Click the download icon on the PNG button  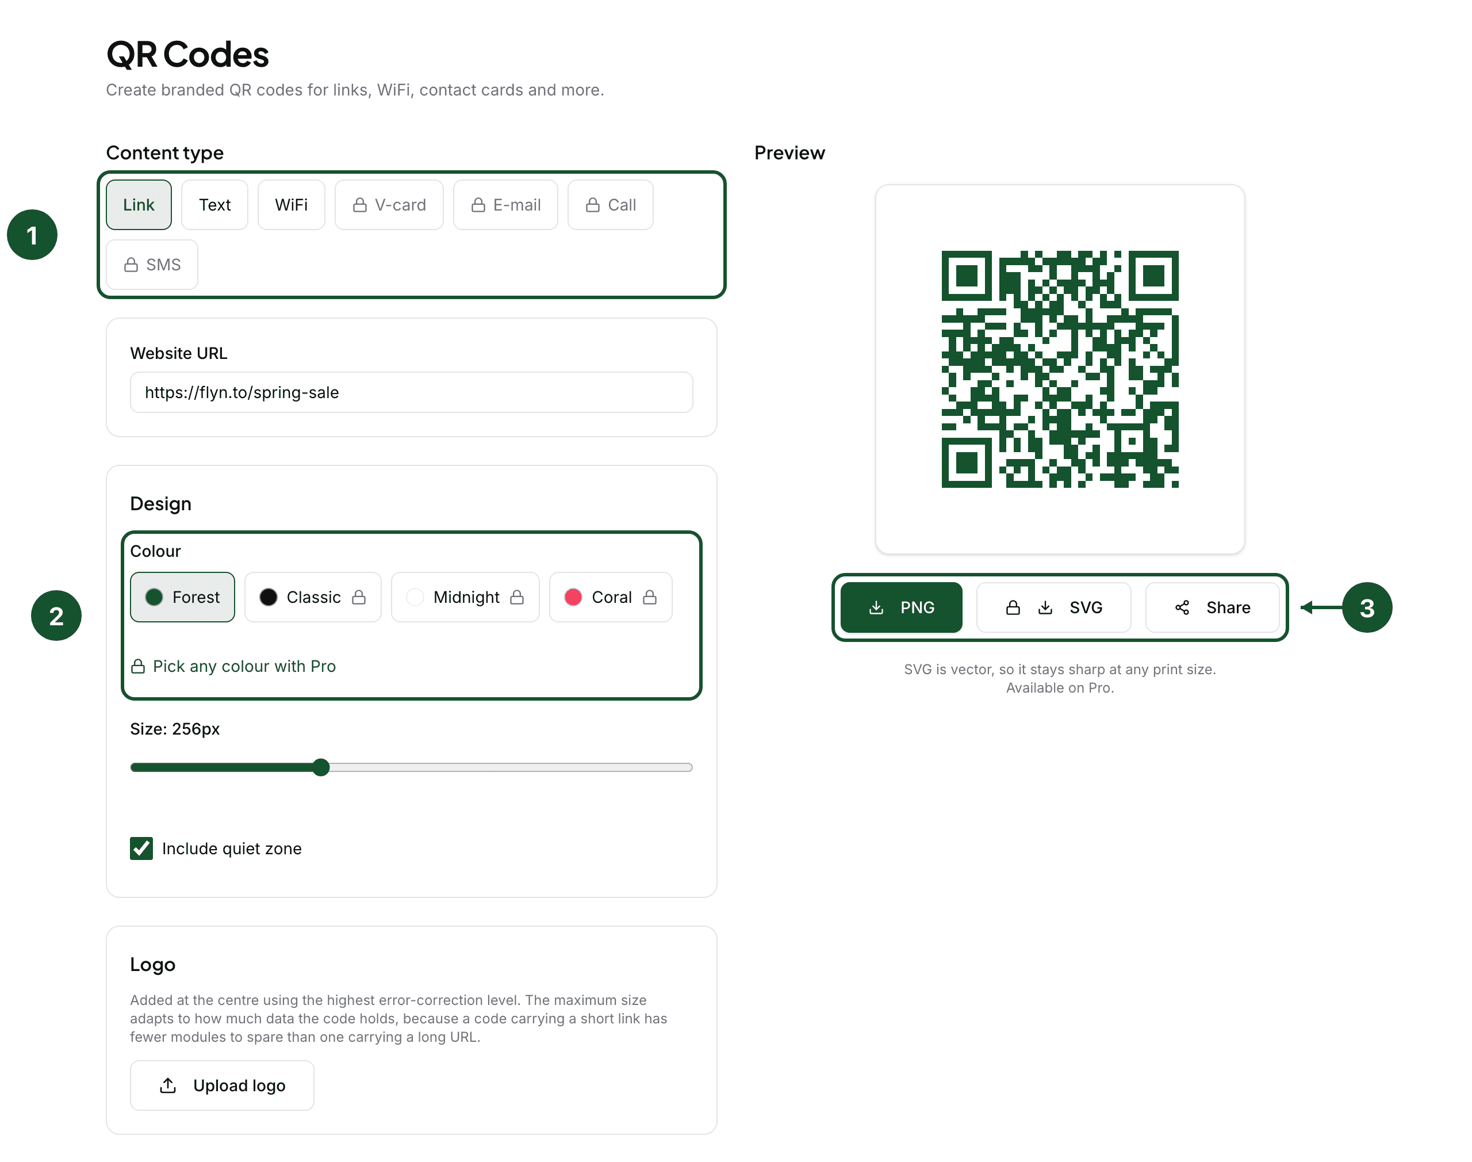(x=876, y=607)
